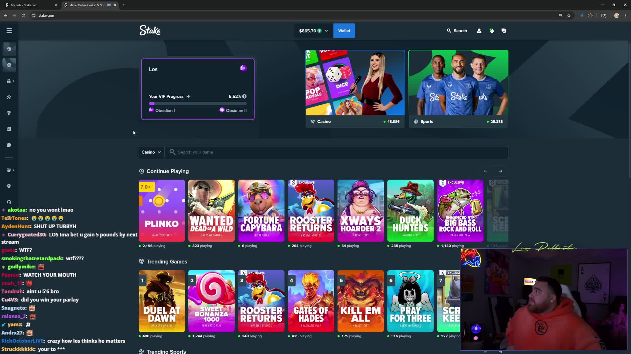The height and width of the screenshot is (354, 631).
Task: Open the forum chat bubble icon in sidebar
Action: [9, 145]
